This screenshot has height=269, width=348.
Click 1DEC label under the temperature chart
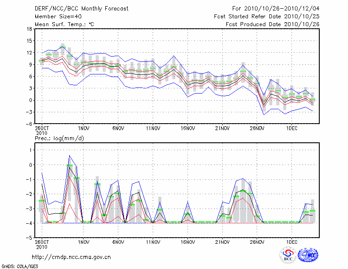click(x=292, y=128)
